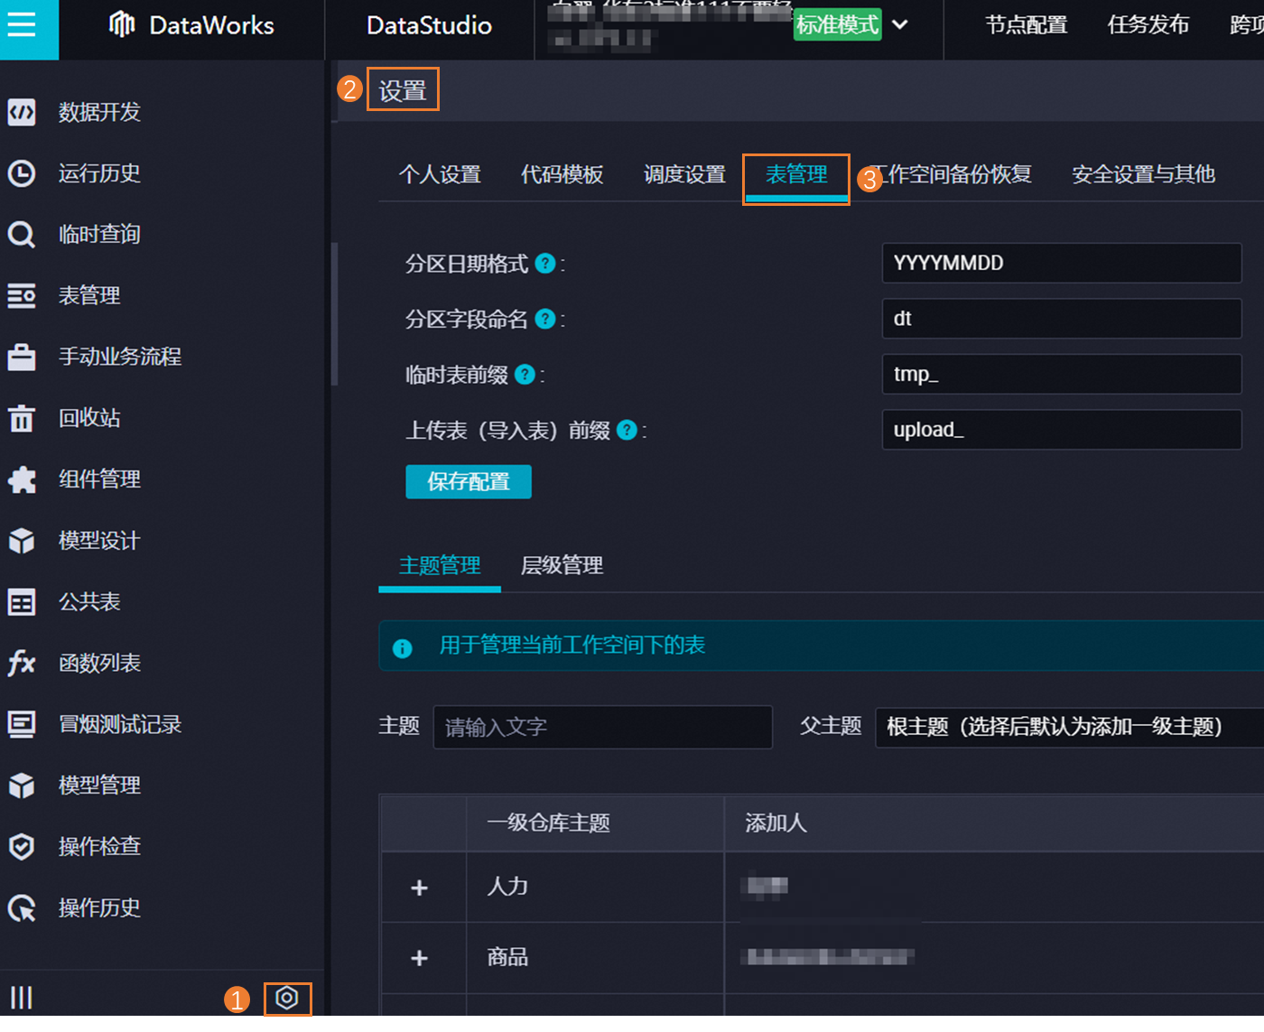This screenshot has width=1264, height=1032.
Task: Click the 保存配置 button
Action: pyautogui.click(x=469, y=482)
